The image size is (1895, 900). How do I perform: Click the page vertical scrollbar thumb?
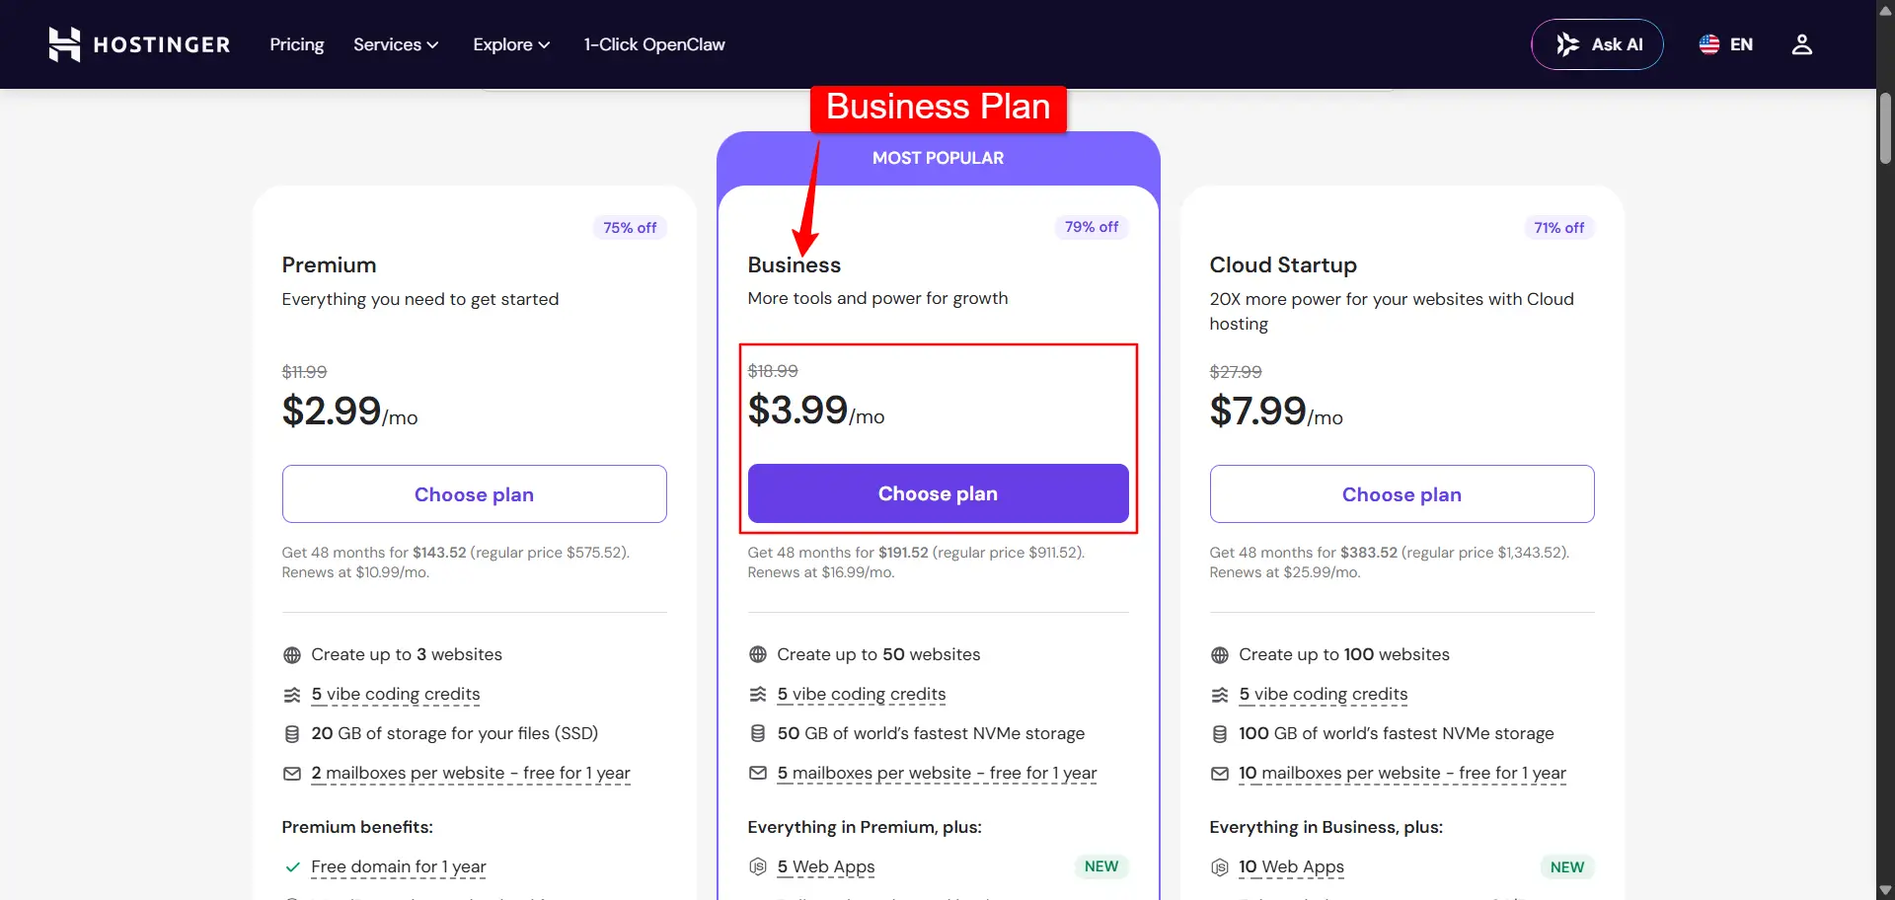pyautogui.click(x=1885, y=128)
